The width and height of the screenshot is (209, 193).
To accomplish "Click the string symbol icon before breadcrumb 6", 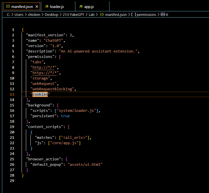I will (163, 14).
